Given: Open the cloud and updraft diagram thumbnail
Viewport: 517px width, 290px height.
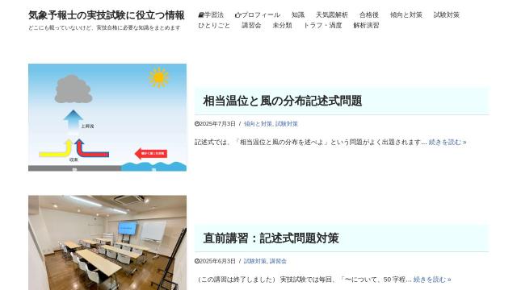Looking at the screenshot, I should click(x=107, y=118).
